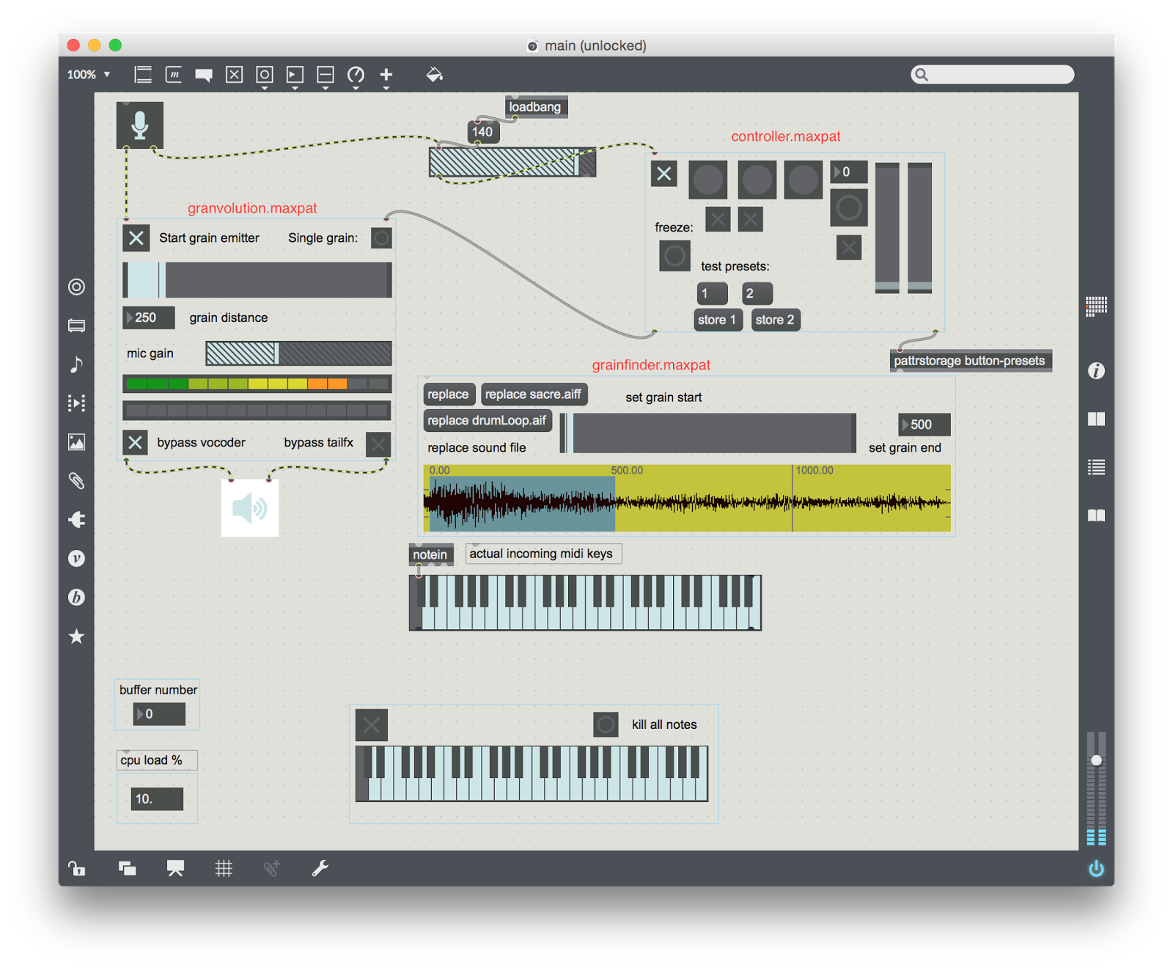Recall test preset 1
The width and height of the screenshot is (1173, 970).
712,293
